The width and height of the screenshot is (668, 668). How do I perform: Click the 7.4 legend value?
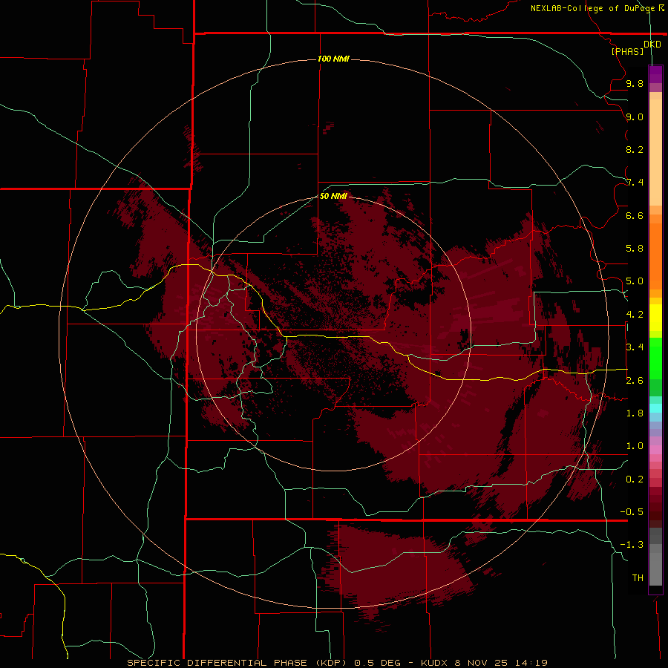(x=635, y=183)
